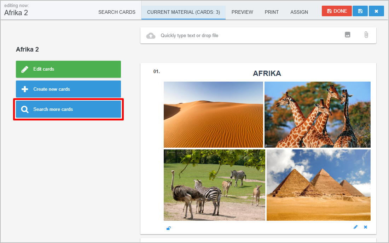Image resolution: width=389 pixels, height=243 pixels.
Task: Click the Afrika 2 title under editing now
Action: pos(16,13)
